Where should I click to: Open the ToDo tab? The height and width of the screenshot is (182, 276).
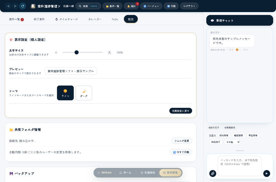point(115,19)
